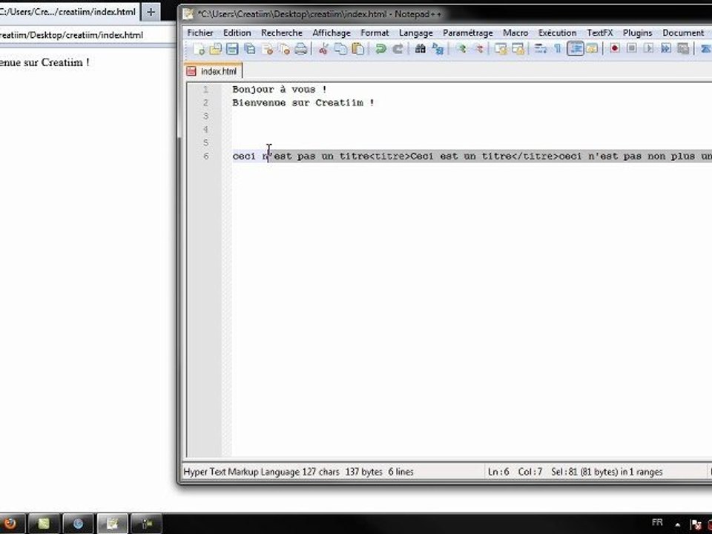Toggle the indent guide button
712x534 pixels.
[575, 49]
